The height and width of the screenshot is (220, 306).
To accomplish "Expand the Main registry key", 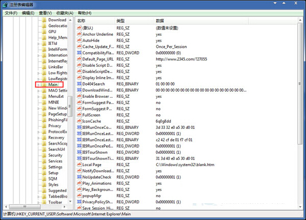I will [39, 85].
